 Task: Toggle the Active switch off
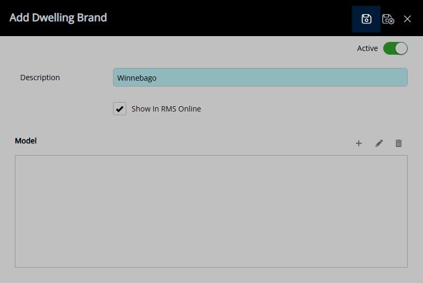(x=395, y=48)
